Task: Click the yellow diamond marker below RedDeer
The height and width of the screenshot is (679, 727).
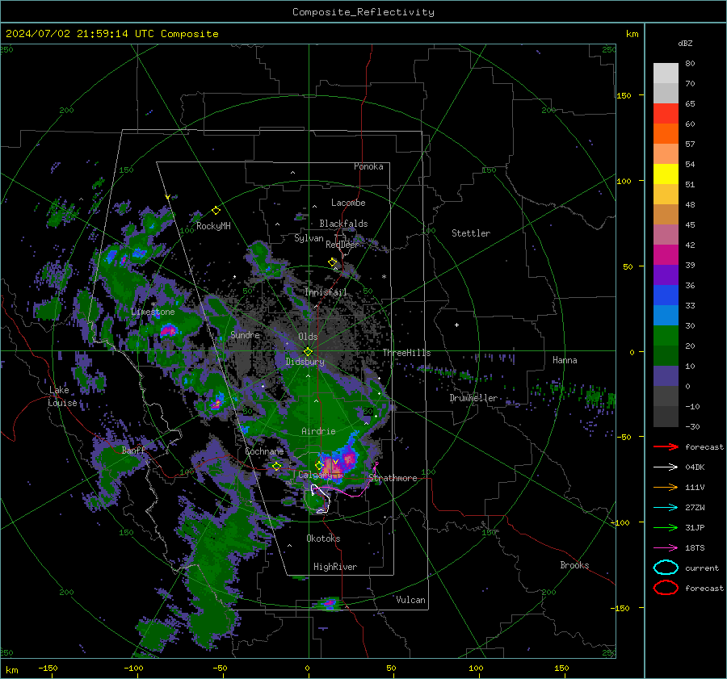Action: [x=333, y=262]
